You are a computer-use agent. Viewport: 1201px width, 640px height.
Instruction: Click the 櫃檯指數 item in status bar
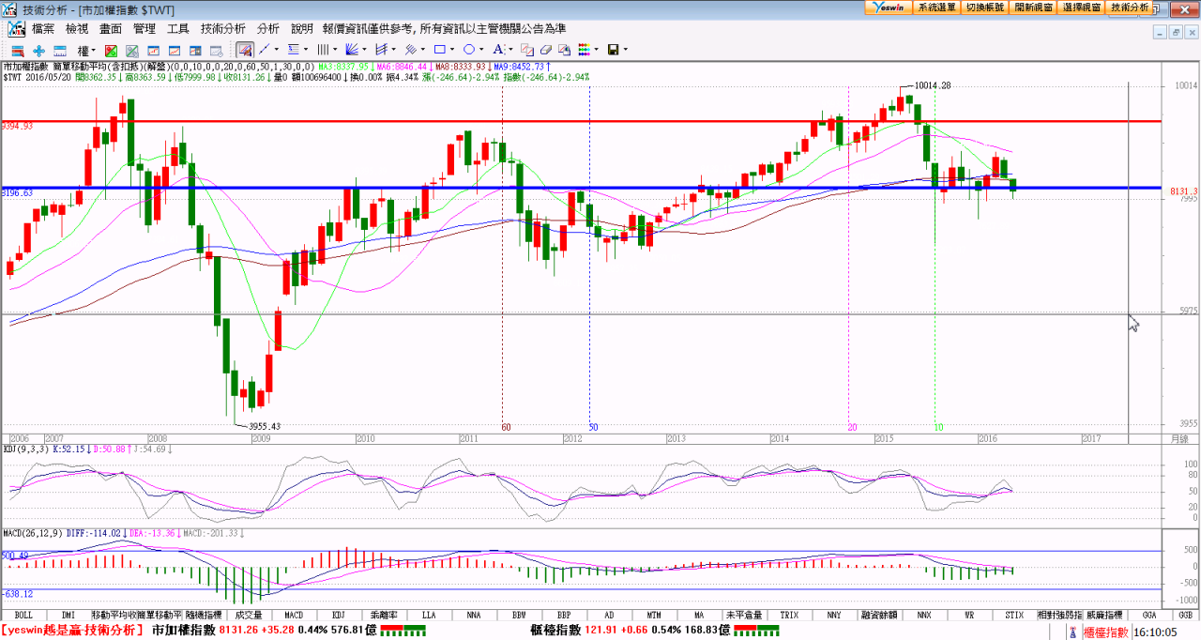[x=1103, y=632]
